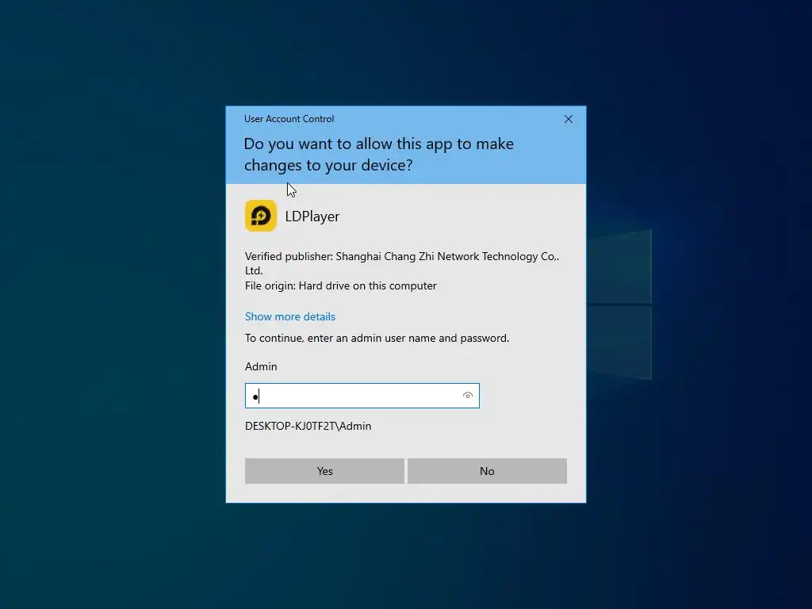Viewport: 812px width, 609px height.
Task: Click the User Account Control title
Action: click(x=289, y=119)
